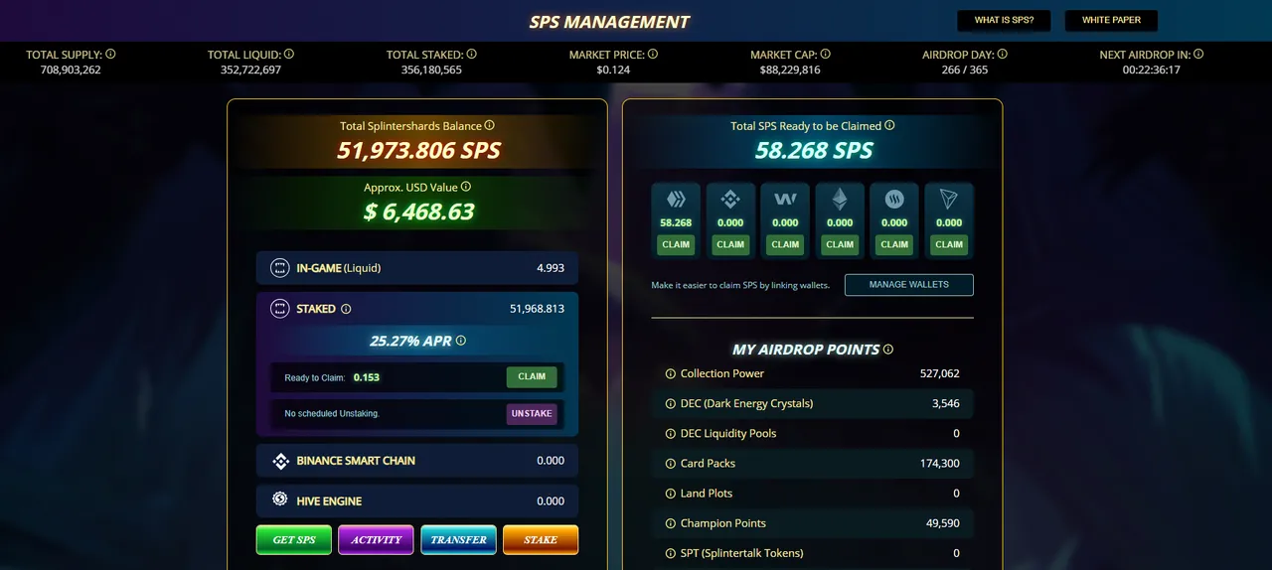Click info icon beside Land Plots
Image resolution: width=1272 pixels, height=570 pixels.
[670, 493]
